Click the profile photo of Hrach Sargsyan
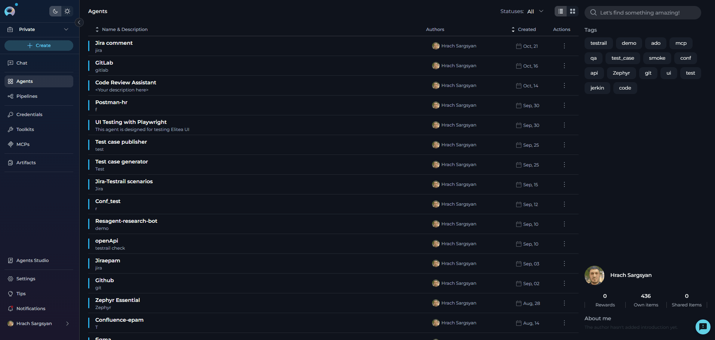This screenshot has height=340, width=715. (594, 275)
